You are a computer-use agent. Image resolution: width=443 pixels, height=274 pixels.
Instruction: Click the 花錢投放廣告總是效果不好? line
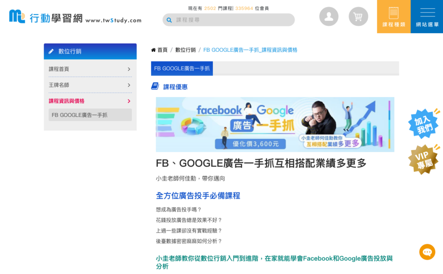pyautogui.click(x=189, y=220)
